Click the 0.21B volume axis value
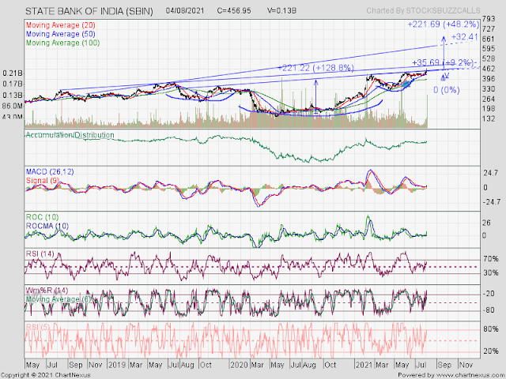Image resolution: width=506 pixels, height=379 pixels. tap(13, 73)
